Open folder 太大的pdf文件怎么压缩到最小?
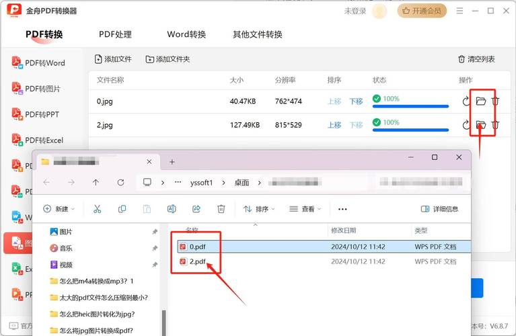 click(x=99, y=298)
